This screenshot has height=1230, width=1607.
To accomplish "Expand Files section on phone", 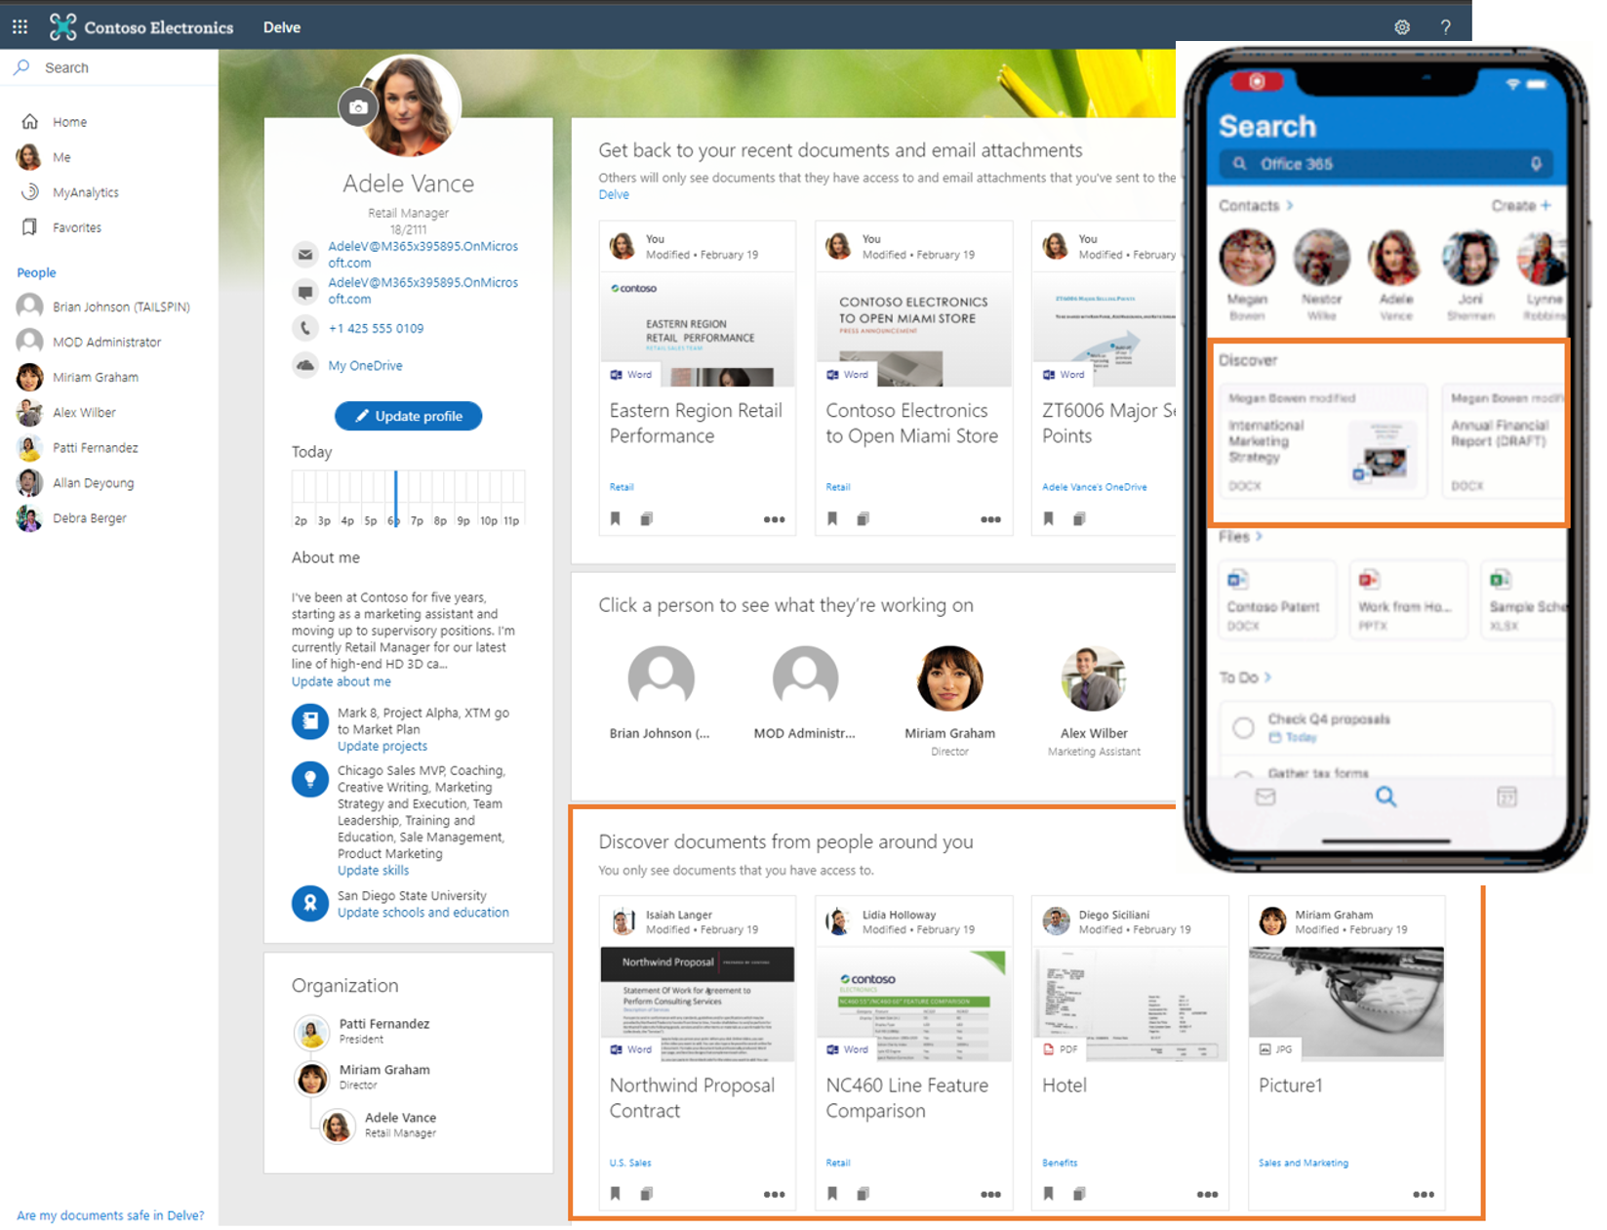I will [1240, 537].
